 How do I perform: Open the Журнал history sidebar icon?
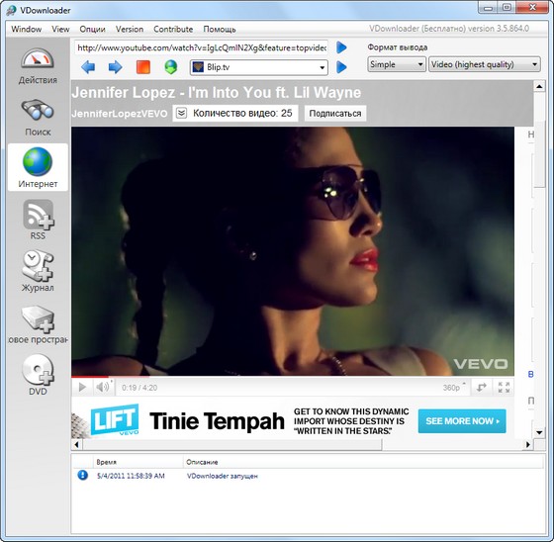pos(38,271)
